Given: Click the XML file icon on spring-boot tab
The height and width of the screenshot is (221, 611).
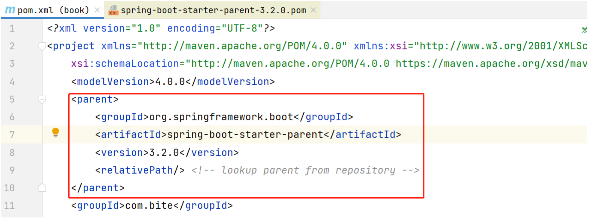Looking at the screenshot, I should pyautogui.click(x=113, y=10).
